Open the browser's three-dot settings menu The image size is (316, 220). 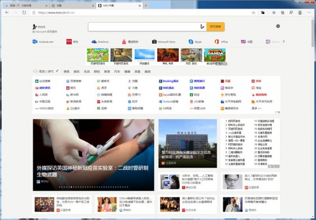(309, 13)
